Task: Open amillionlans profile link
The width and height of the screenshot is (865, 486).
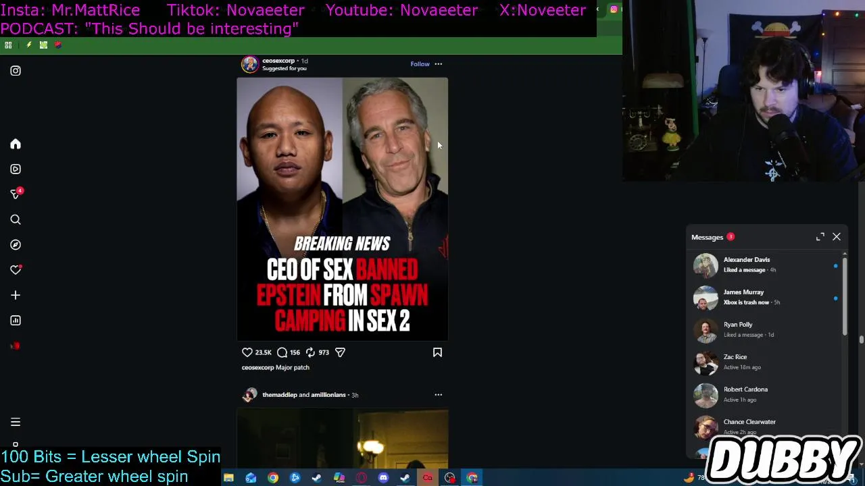Action: 328,395
